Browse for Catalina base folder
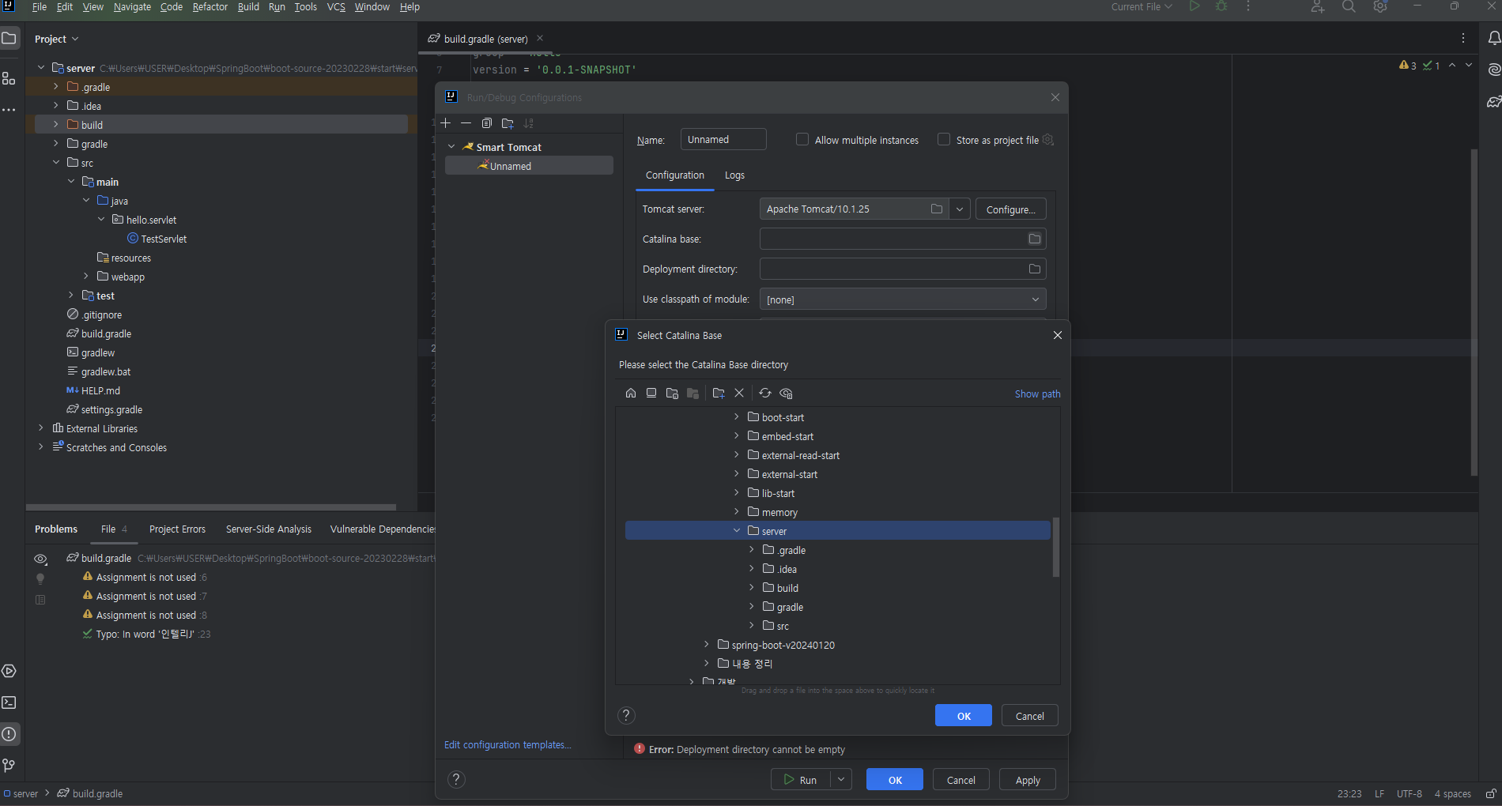Viewport: 1502px width, 806px height. coord(1034,239)
